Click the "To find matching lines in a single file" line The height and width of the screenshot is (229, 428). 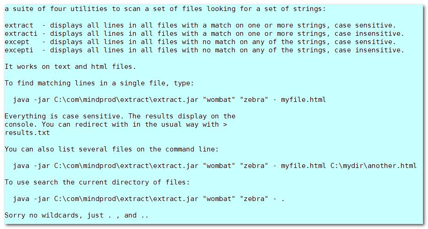[x=99, y=83]
